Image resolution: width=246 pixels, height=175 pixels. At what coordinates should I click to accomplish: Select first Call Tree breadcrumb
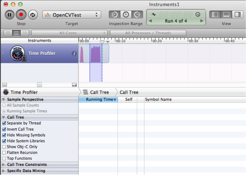pos(100,92)
